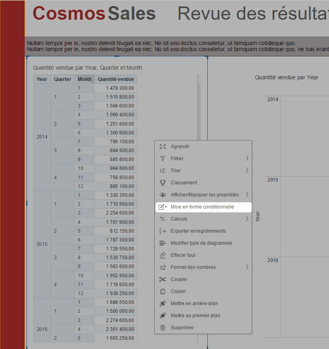The image size is (329, 349).
Task: Click the Quarter column header
Action: (x=62, y=79)
